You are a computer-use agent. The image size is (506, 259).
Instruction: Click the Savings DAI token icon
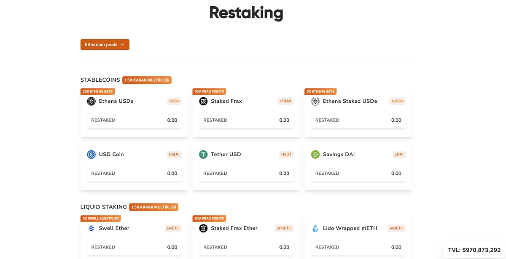[x=315, y=155]
